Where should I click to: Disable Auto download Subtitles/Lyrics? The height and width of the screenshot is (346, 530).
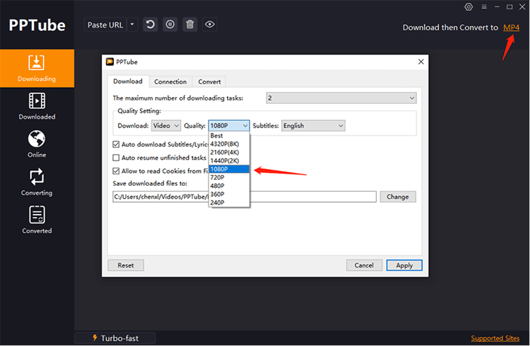116,144
